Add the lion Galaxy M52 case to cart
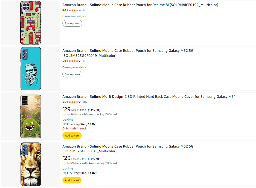The height and width of the screenshot is (188, 256). (x=72, y=180)
